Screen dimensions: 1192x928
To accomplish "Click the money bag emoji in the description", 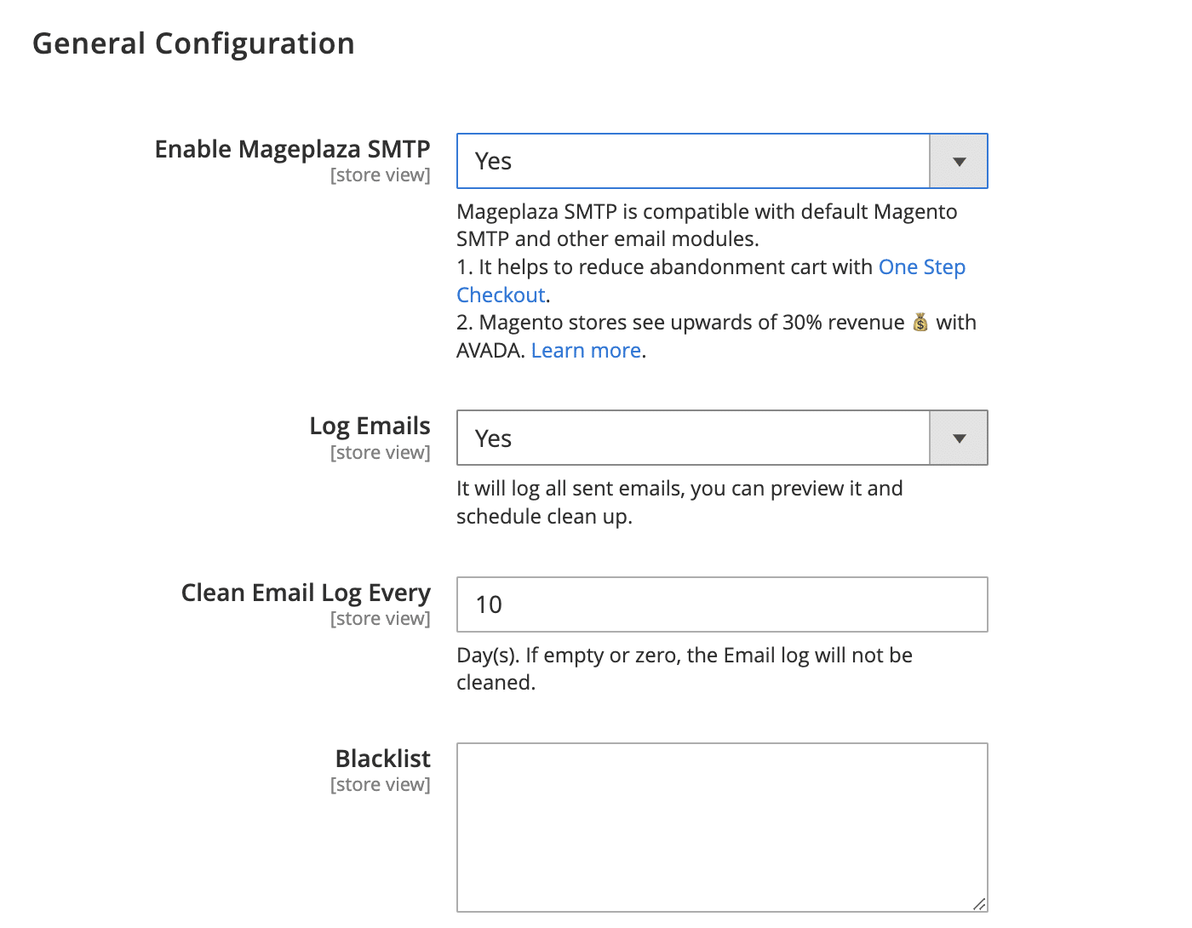I will coord(920,322).
